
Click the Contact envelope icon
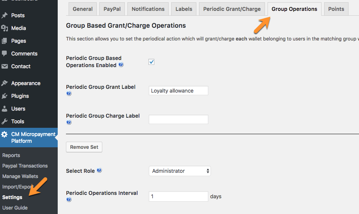coord(4,66)
